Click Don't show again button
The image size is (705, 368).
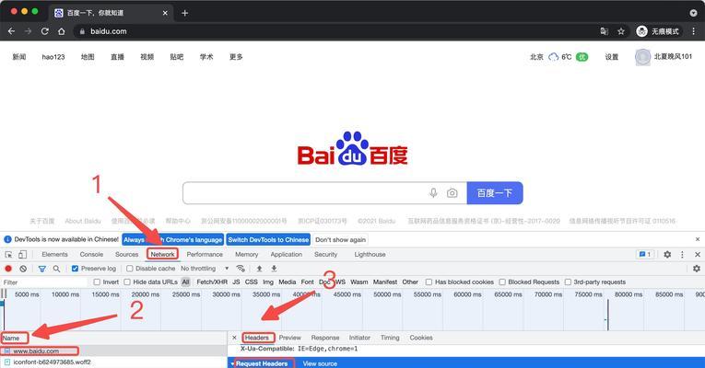point(340,239)
